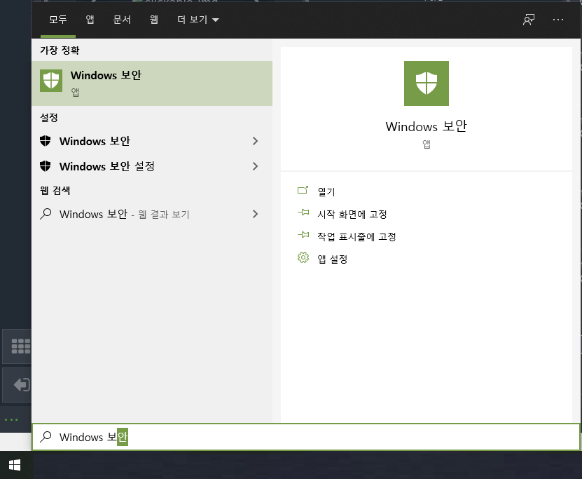This screenshot has width=582, height=479.
Task: Click the green three dots at left edge
Action: (x=11, y=420)
